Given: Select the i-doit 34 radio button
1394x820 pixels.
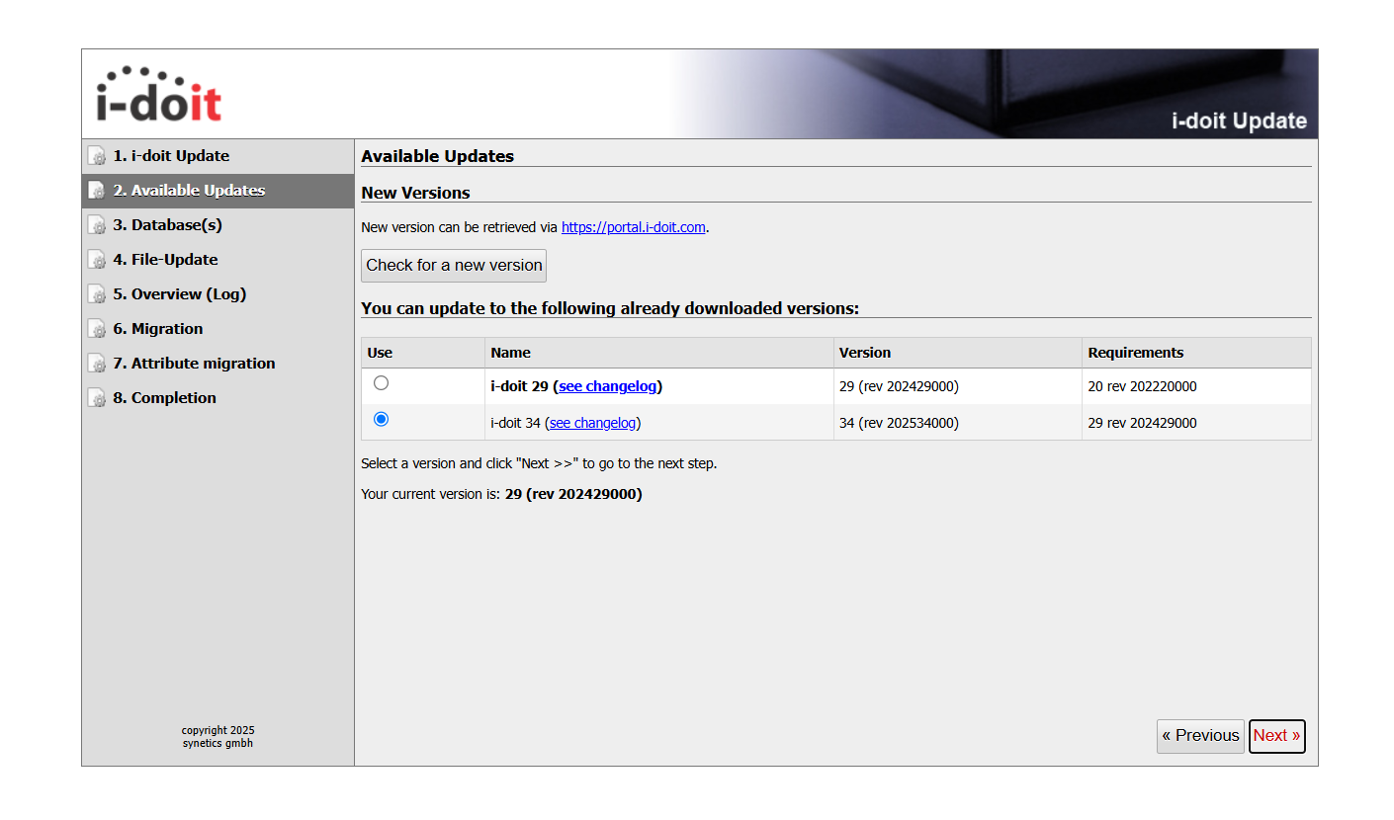Looking at the screenshot, I should (x=381, y=419).
